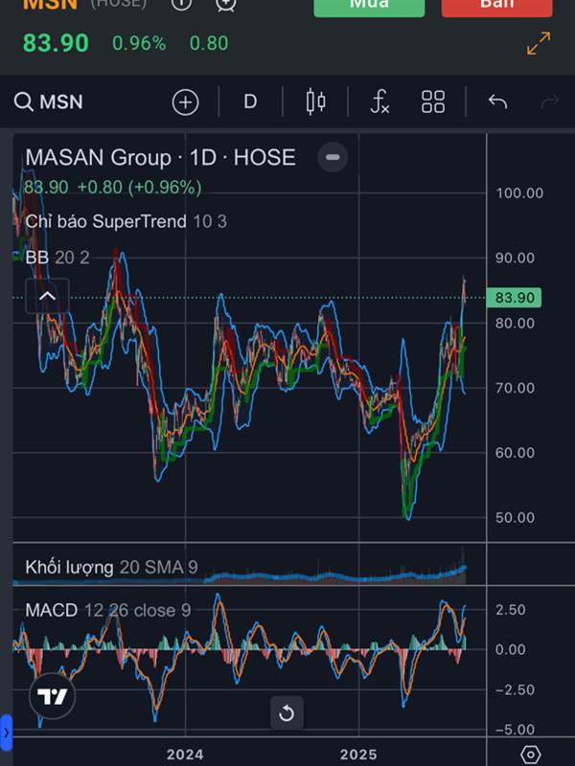Expand chart to fullscreen with arrows icon
This screenshot has width=575, height=766.
539,43
